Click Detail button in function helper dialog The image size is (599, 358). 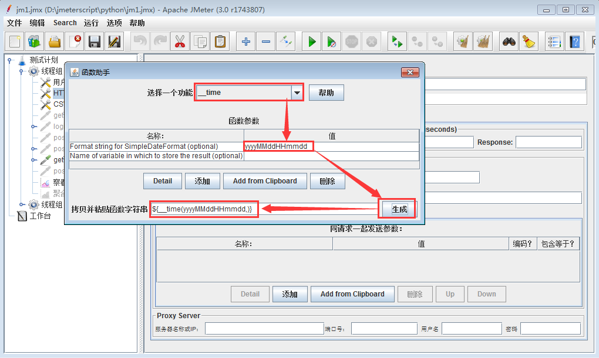click(163, 181)
